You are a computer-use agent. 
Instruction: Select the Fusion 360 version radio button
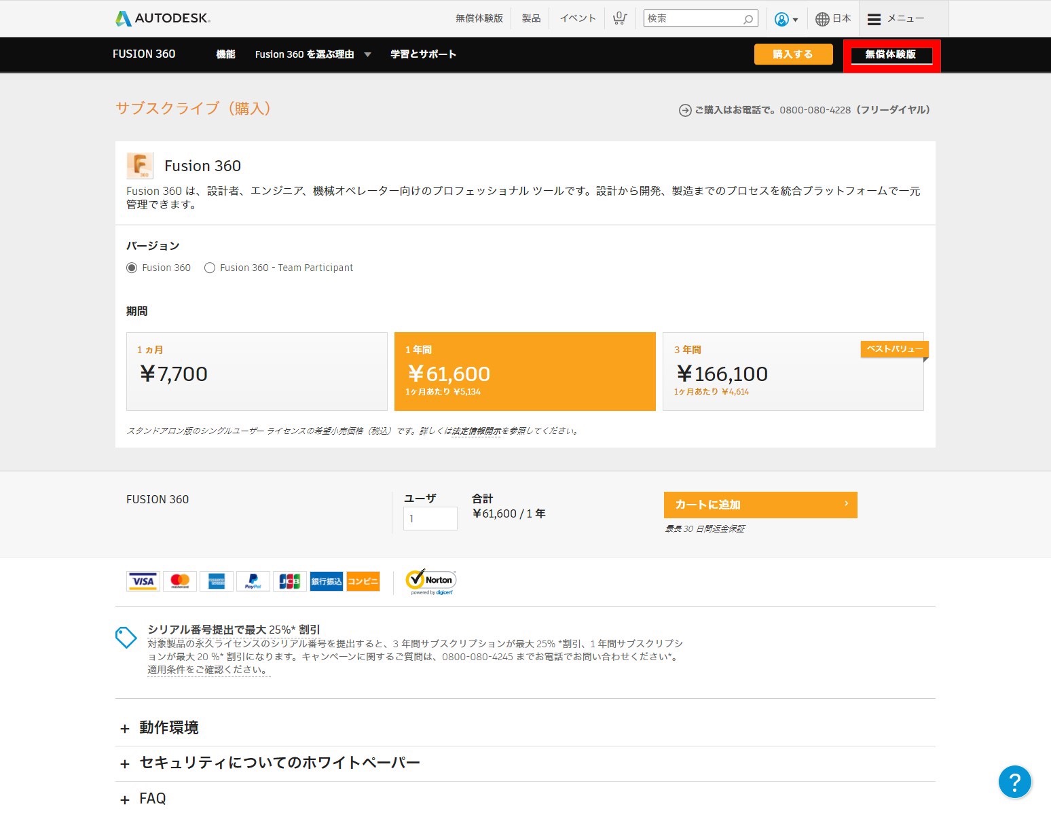[132, 268]
